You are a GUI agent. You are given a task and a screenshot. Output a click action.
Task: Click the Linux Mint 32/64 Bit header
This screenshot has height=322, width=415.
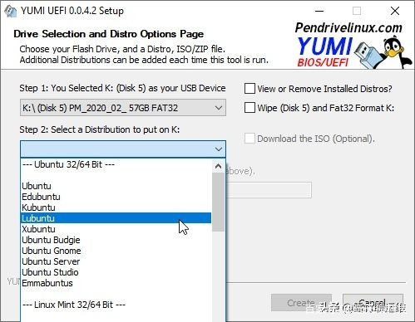tap(116, 305)
